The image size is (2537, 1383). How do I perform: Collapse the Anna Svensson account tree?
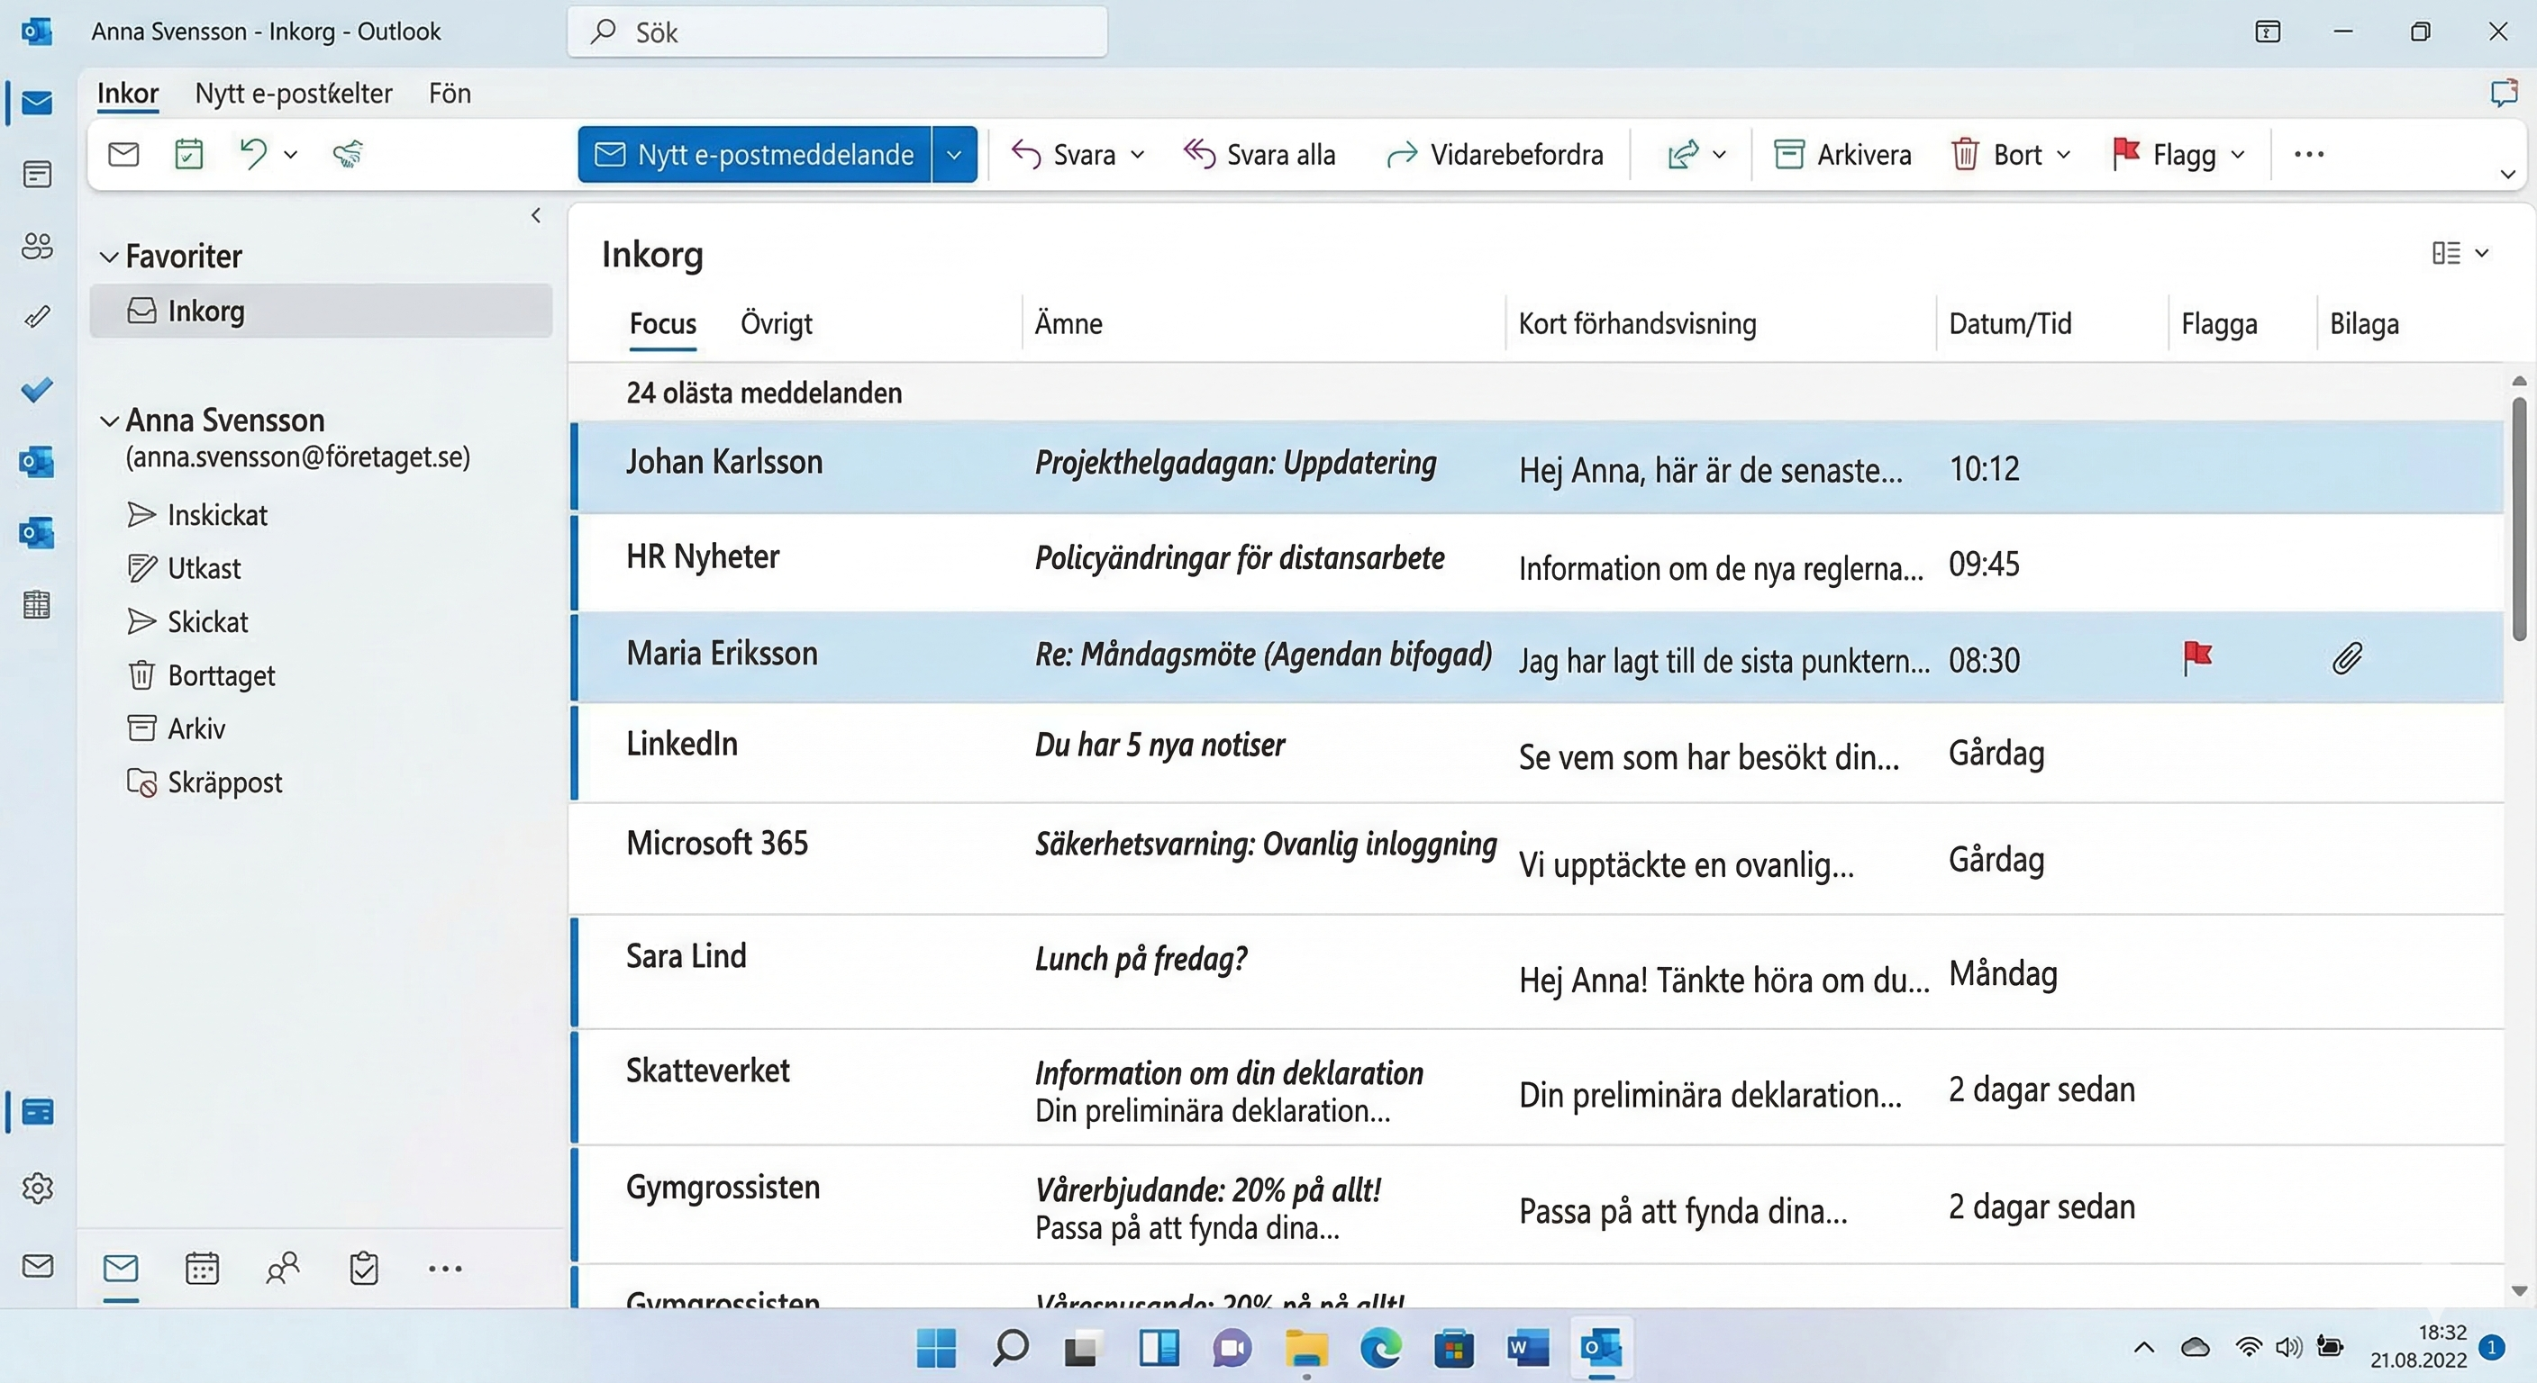pyautogui.click(x=109, y=420)
